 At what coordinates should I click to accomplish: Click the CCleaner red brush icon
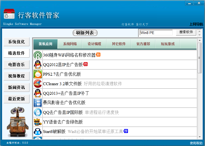pos(38,84)
